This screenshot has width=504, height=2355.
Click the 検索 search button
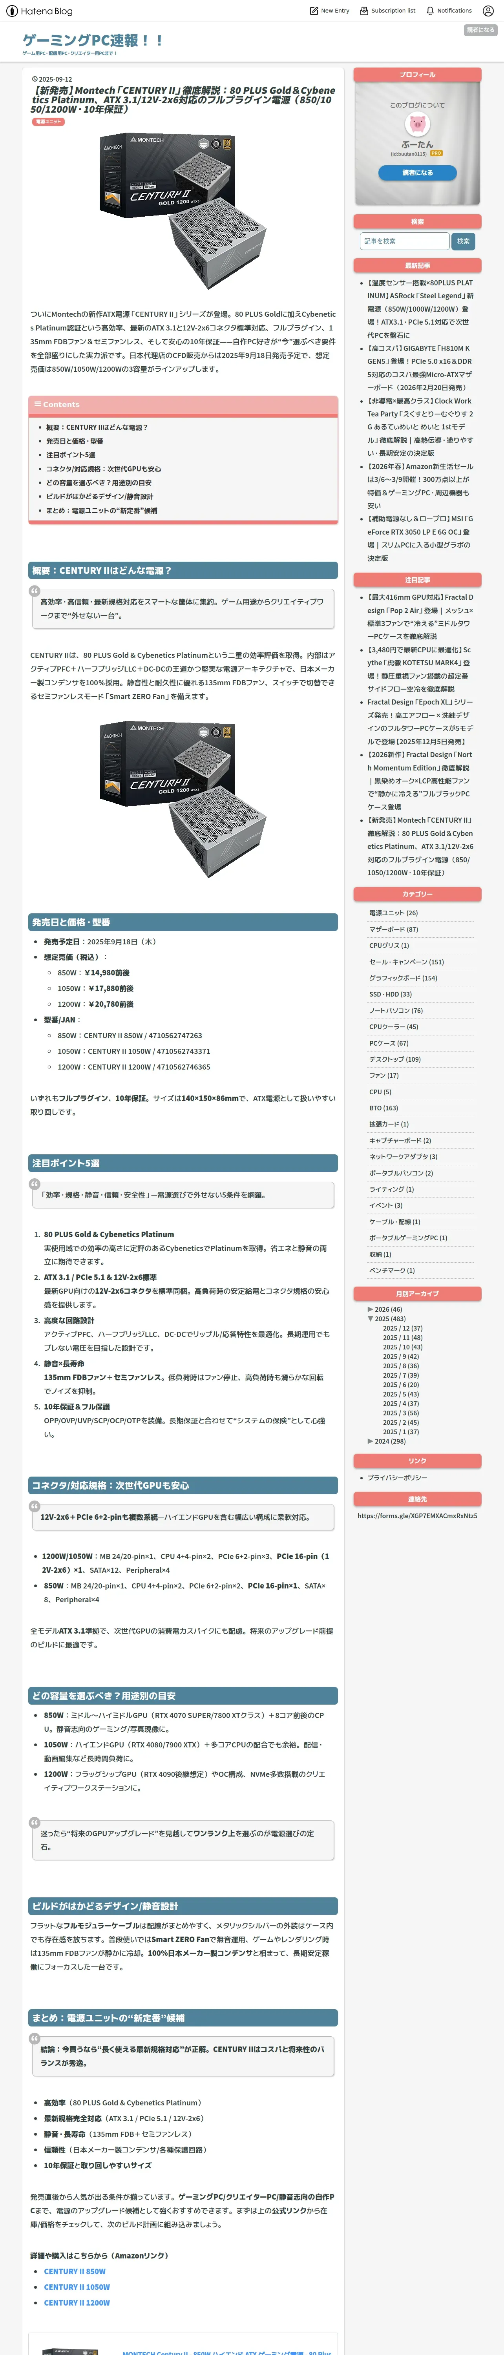[464, 241]
